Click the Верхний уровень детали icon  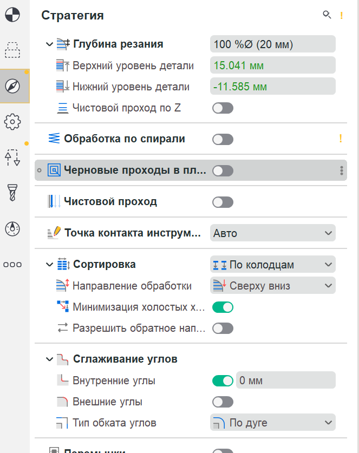pos(63,65)
